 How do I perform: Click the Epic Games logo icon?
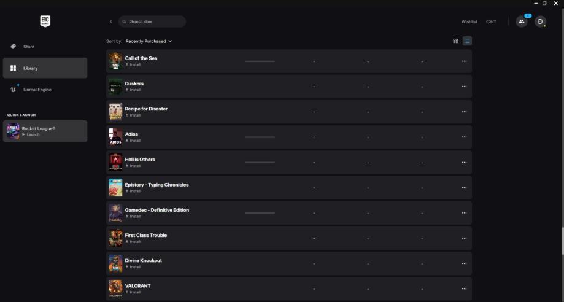pyautogui.click(x=45, y=21)
